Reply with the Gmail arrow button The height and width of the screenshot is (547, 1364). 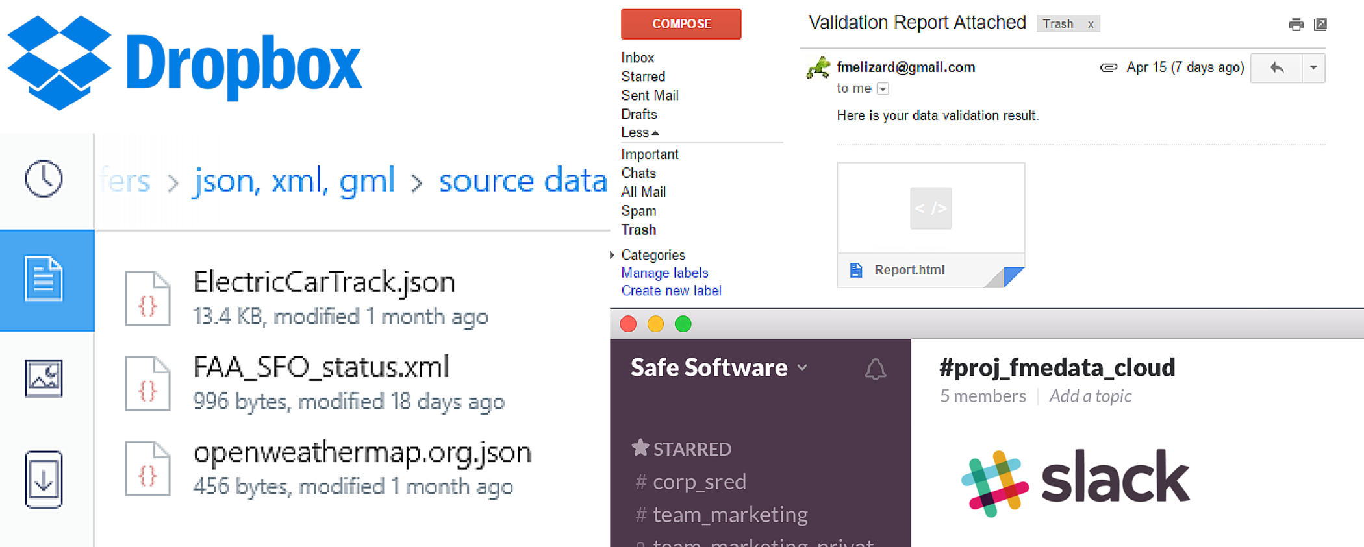[x=1276, y=68]
